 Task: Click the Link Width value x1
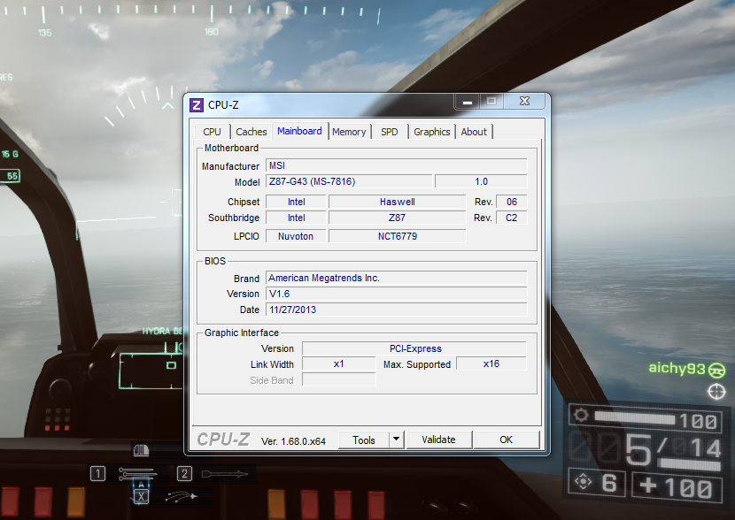[339, 363]
